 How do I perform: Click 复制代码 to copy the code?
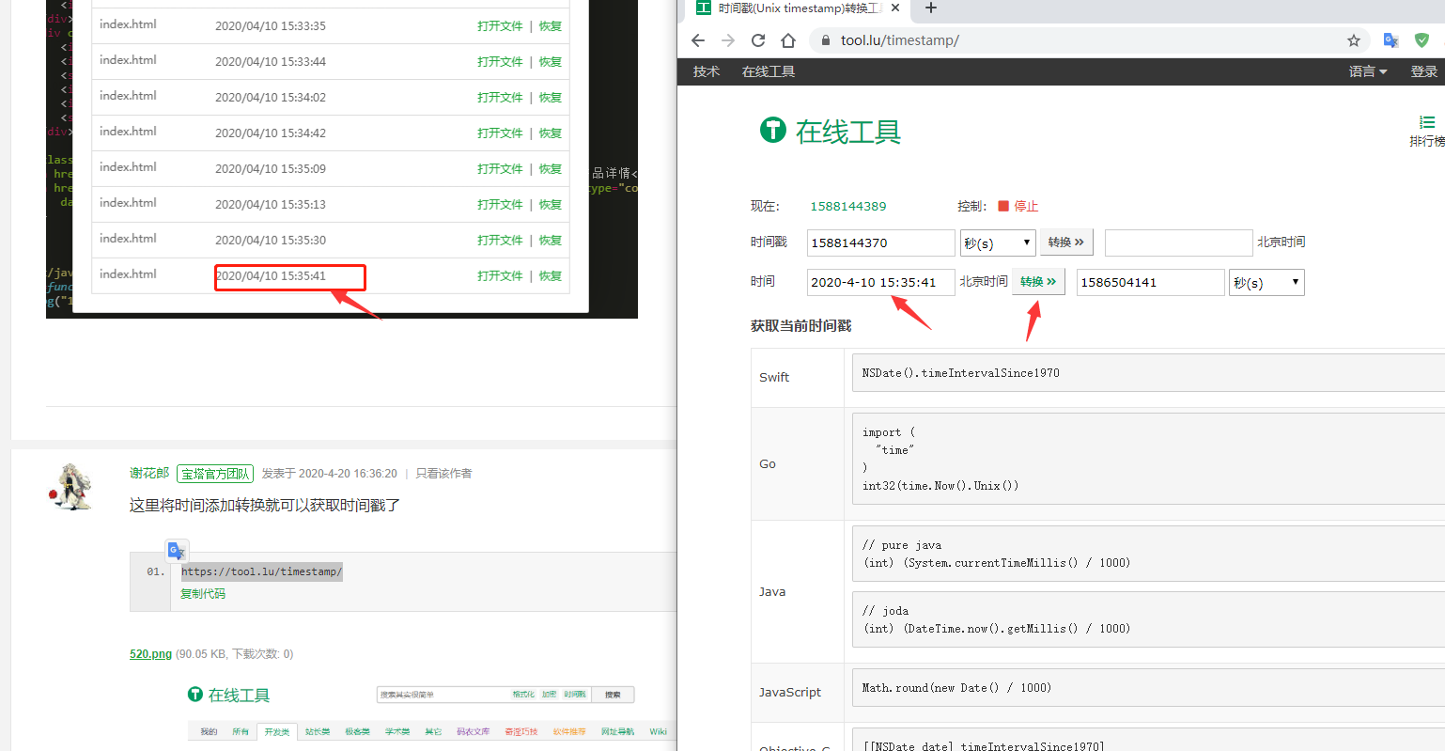[x=203, y=594]
